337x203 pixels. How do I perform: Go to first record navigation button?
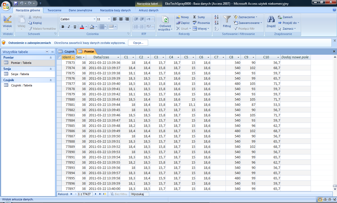(71, 194)
